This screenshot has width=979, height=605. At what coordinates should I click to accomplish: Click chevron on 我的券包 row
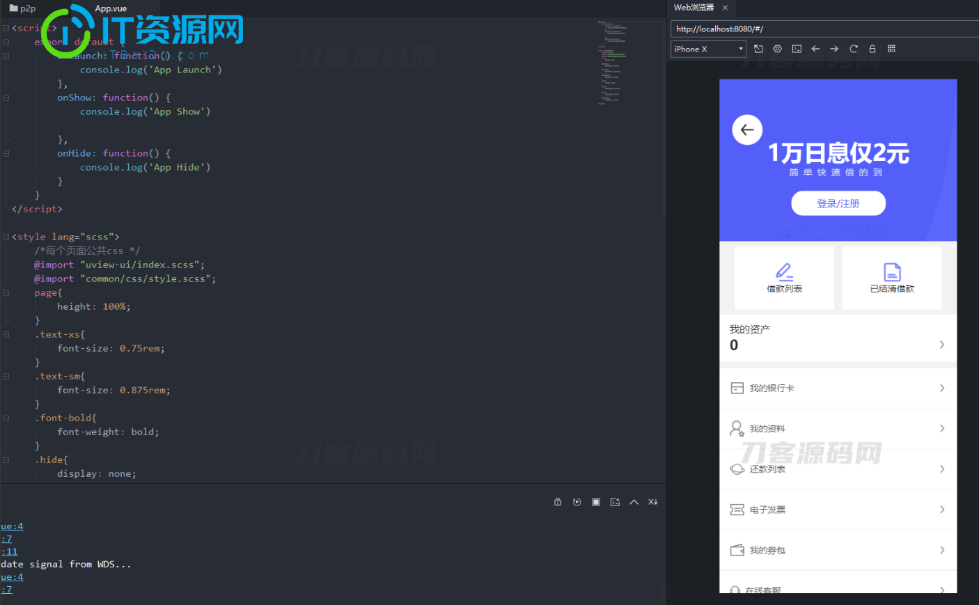(941, 550)
